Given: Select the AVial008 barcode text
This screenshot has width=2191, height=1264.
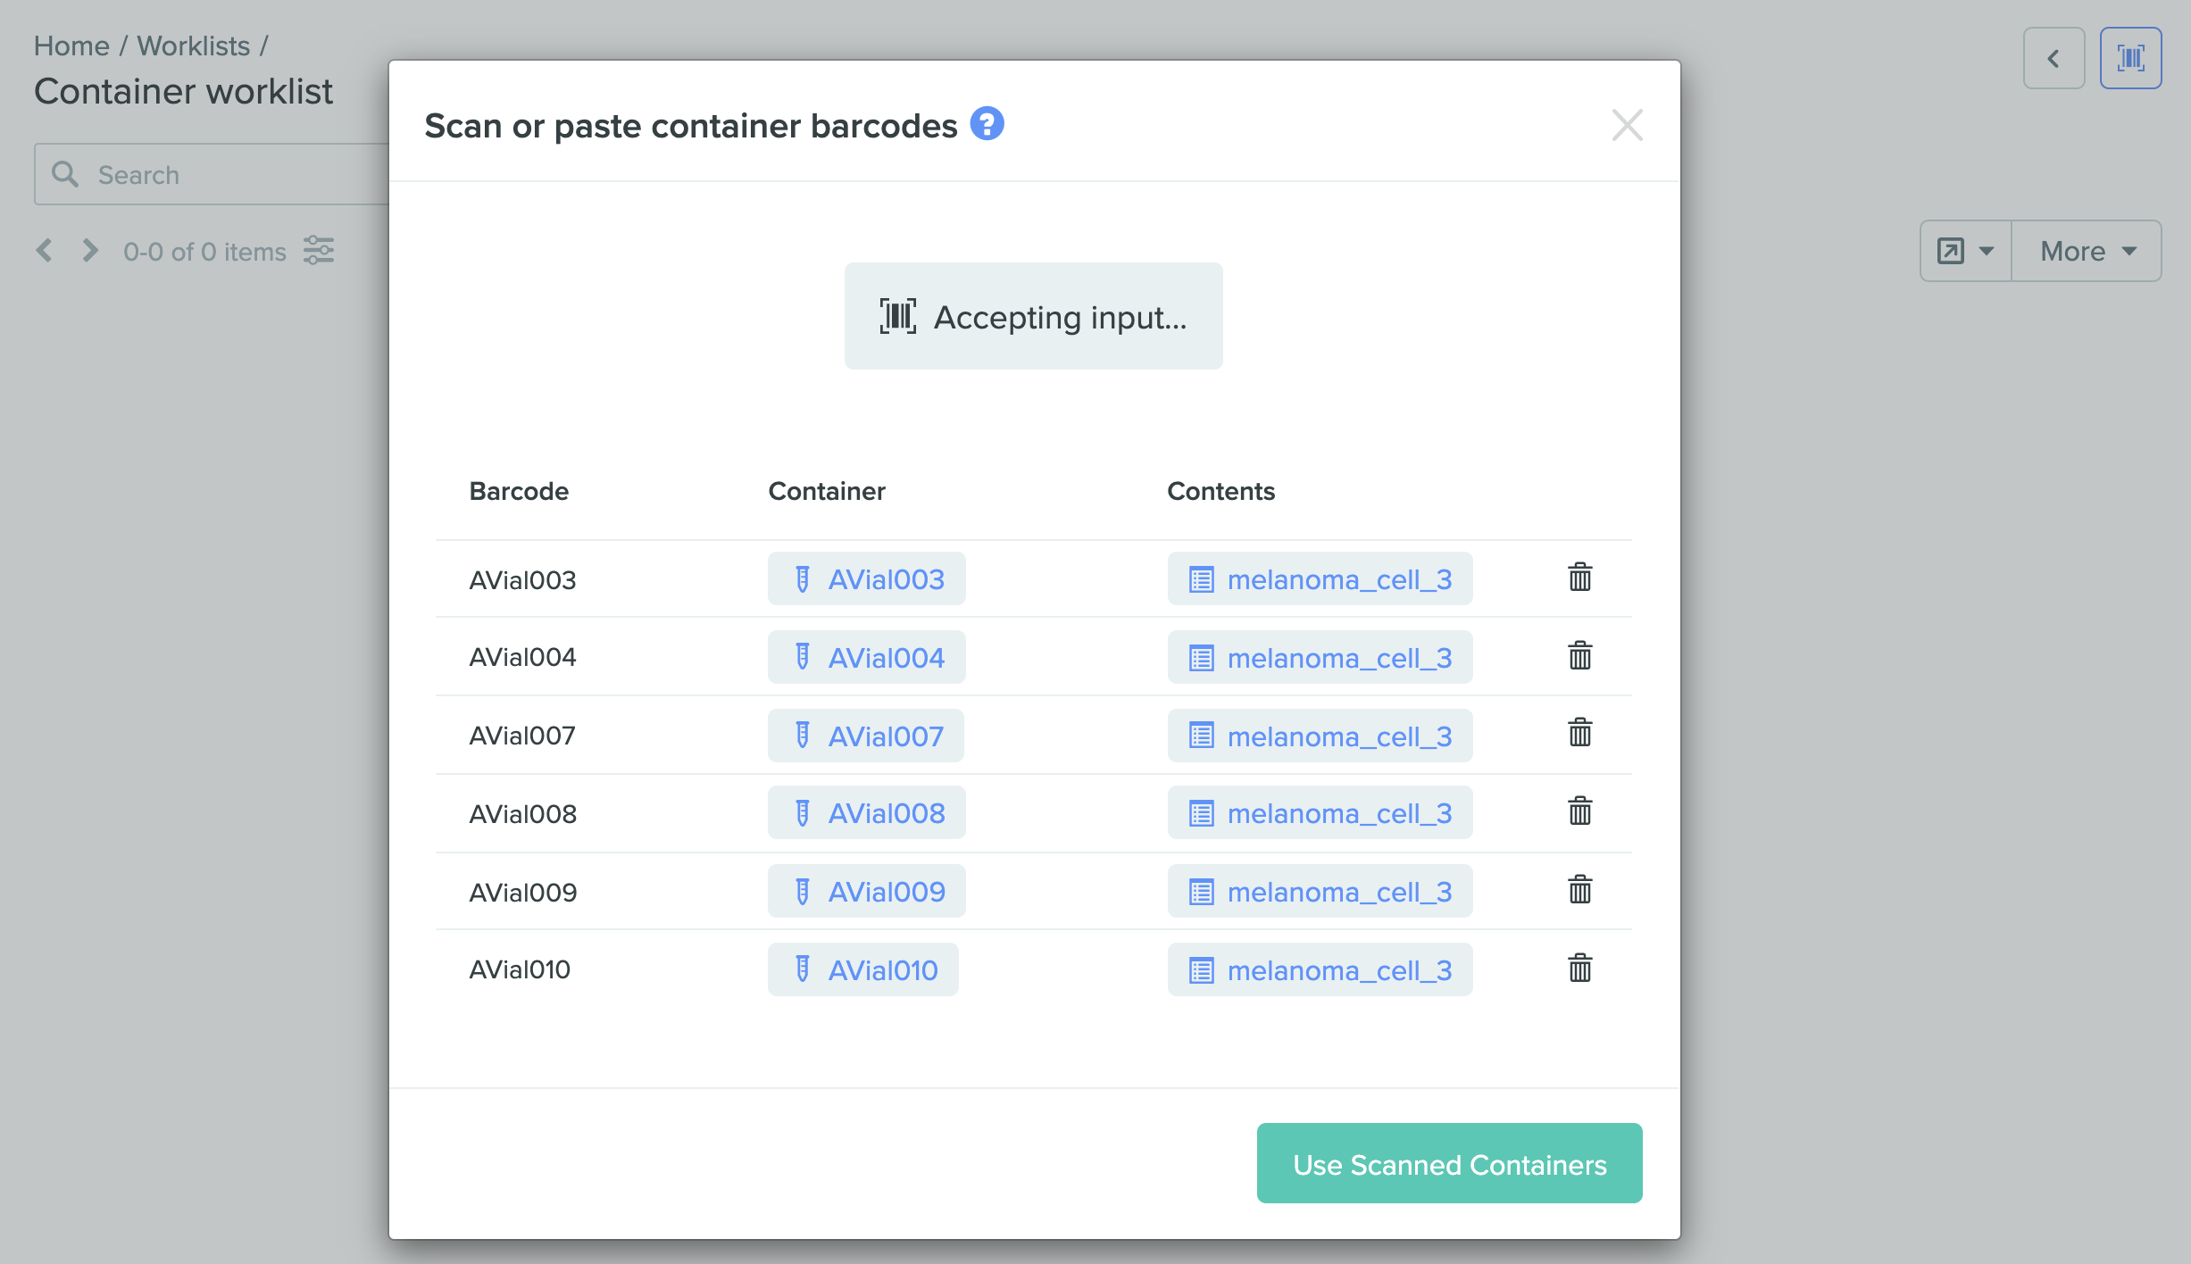Looking at the screenshot, I should click(523, 814).
